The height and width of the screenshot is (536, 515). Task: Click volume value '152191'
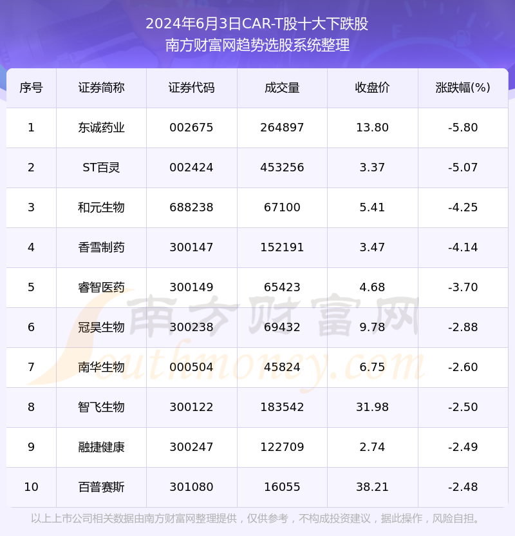[282, 247]
